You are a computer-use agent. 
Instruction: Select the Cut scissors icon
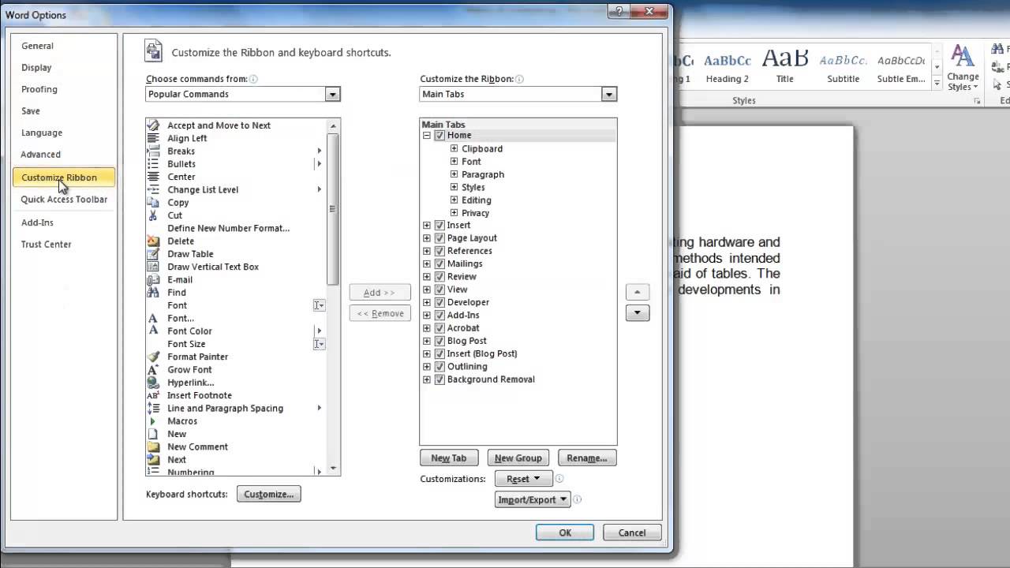[153, 215]
